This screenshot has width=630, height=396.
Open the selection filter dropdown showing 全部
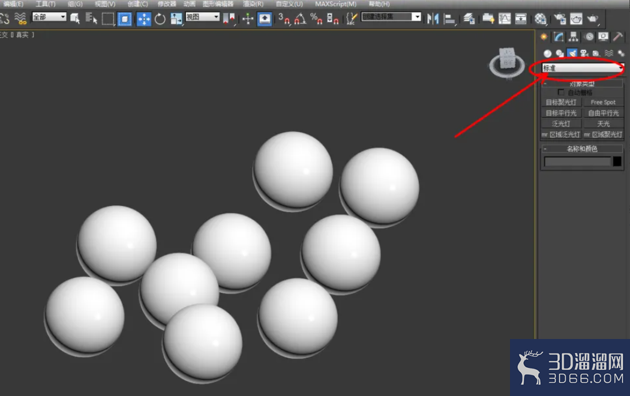(x=49, y=17)
